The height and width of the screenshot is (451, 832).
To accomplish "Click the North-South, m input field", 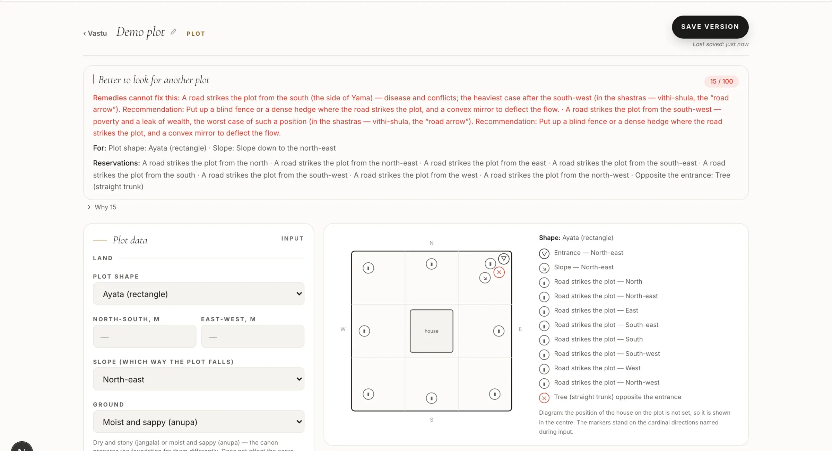I will click(x=145, y=336).
